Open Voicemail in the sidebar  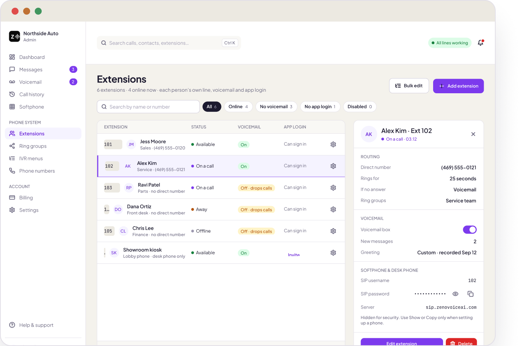43,82
